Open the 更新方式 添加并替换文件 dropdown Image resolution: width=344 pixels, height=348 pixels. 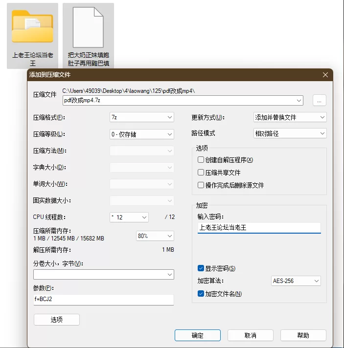click(290, 117)
